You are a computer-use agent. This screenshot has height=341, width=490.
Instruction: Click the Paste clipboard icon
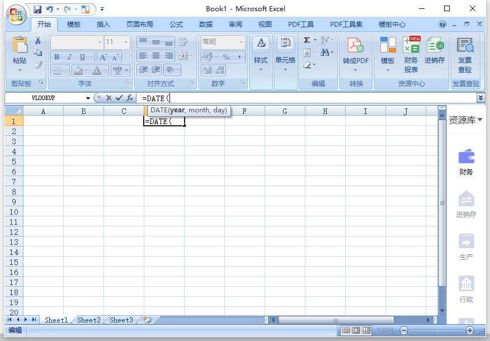click(x=20, y=45)
